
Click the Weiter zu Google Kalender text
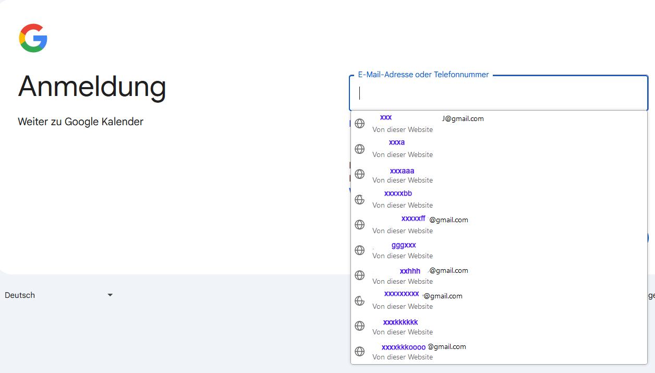pyautogui.click(x=80, y=122)
